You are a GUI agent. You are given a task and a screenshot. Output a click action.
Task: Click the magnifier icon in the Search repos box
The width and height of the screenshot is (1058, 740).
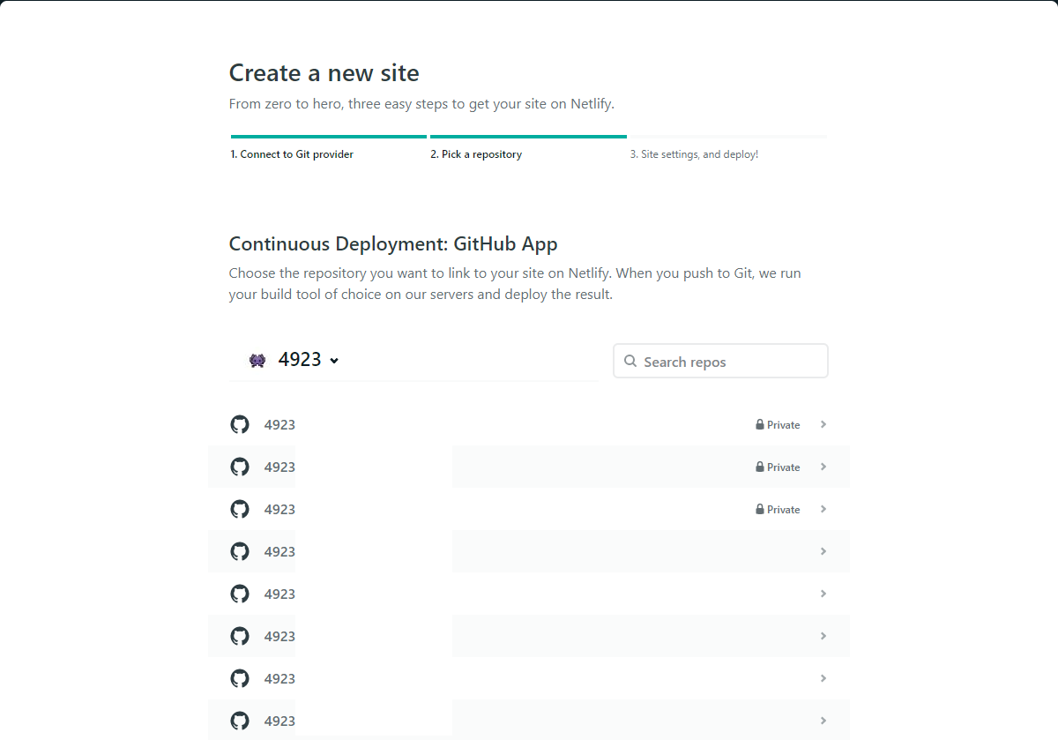630,361
